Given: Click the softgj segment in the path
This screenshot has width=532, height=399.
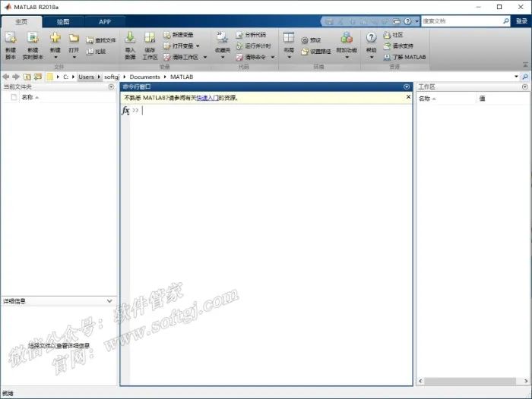Looking at the screenshot, I should 112,77.
